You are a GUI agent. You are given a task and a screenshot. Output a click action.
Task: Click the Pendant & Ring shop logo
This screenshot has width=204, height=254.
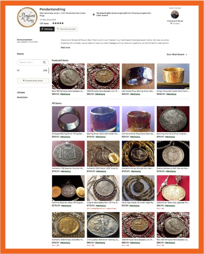[x=27, y=17]
